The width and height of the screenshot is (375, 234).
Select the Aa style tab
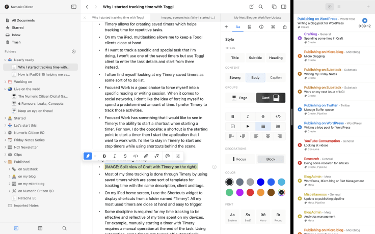click(x=238, y=27)
